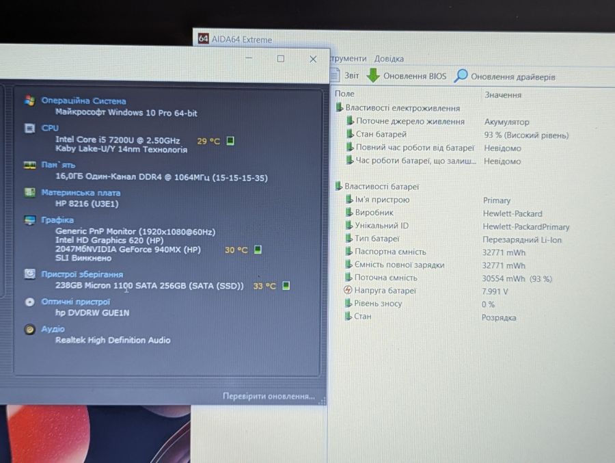The image size is (615, 463).
Task: Click the CPU section heading
Action: point(50,128)
